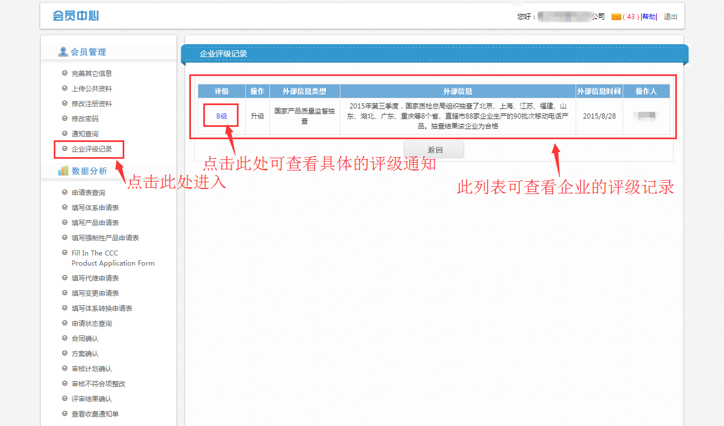Open 企业评级记录 in the sidebar

[x=92, y=149]
